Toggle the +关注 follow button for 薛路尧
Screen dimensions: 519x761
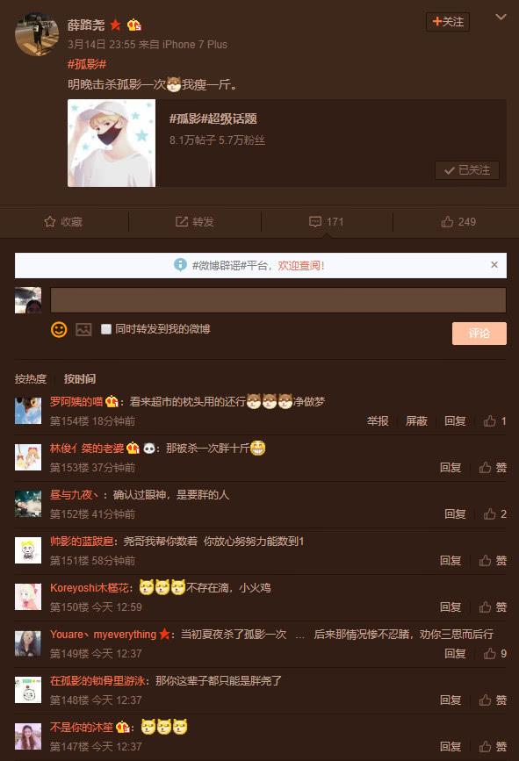coord(448,22)
